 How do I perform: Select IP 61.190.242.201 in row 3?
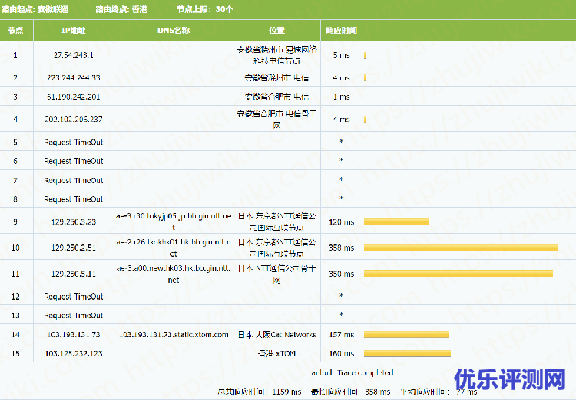tap(73, 97)
